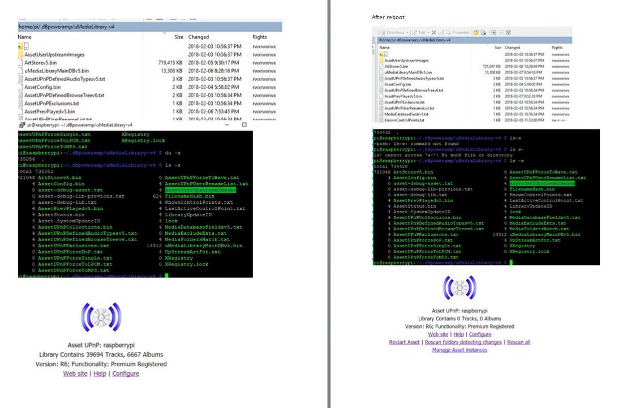Click the Delete X toolbar icon

433,32
